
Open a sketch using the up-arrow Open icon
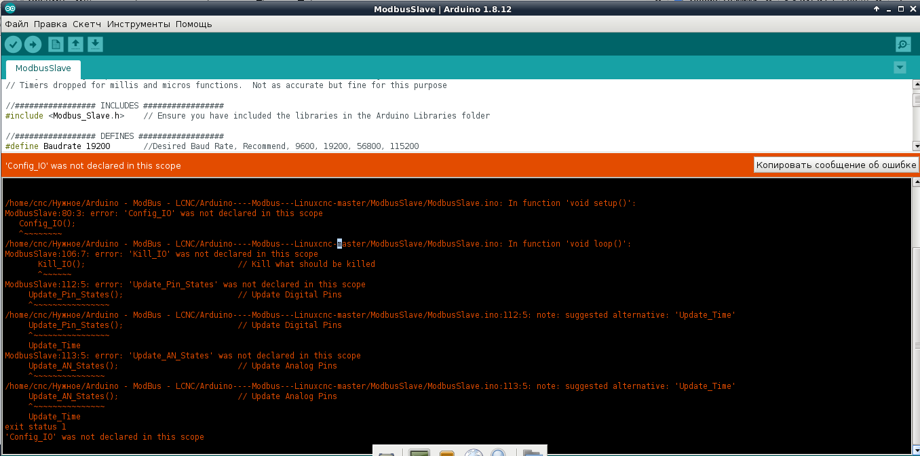pos(76,45)
